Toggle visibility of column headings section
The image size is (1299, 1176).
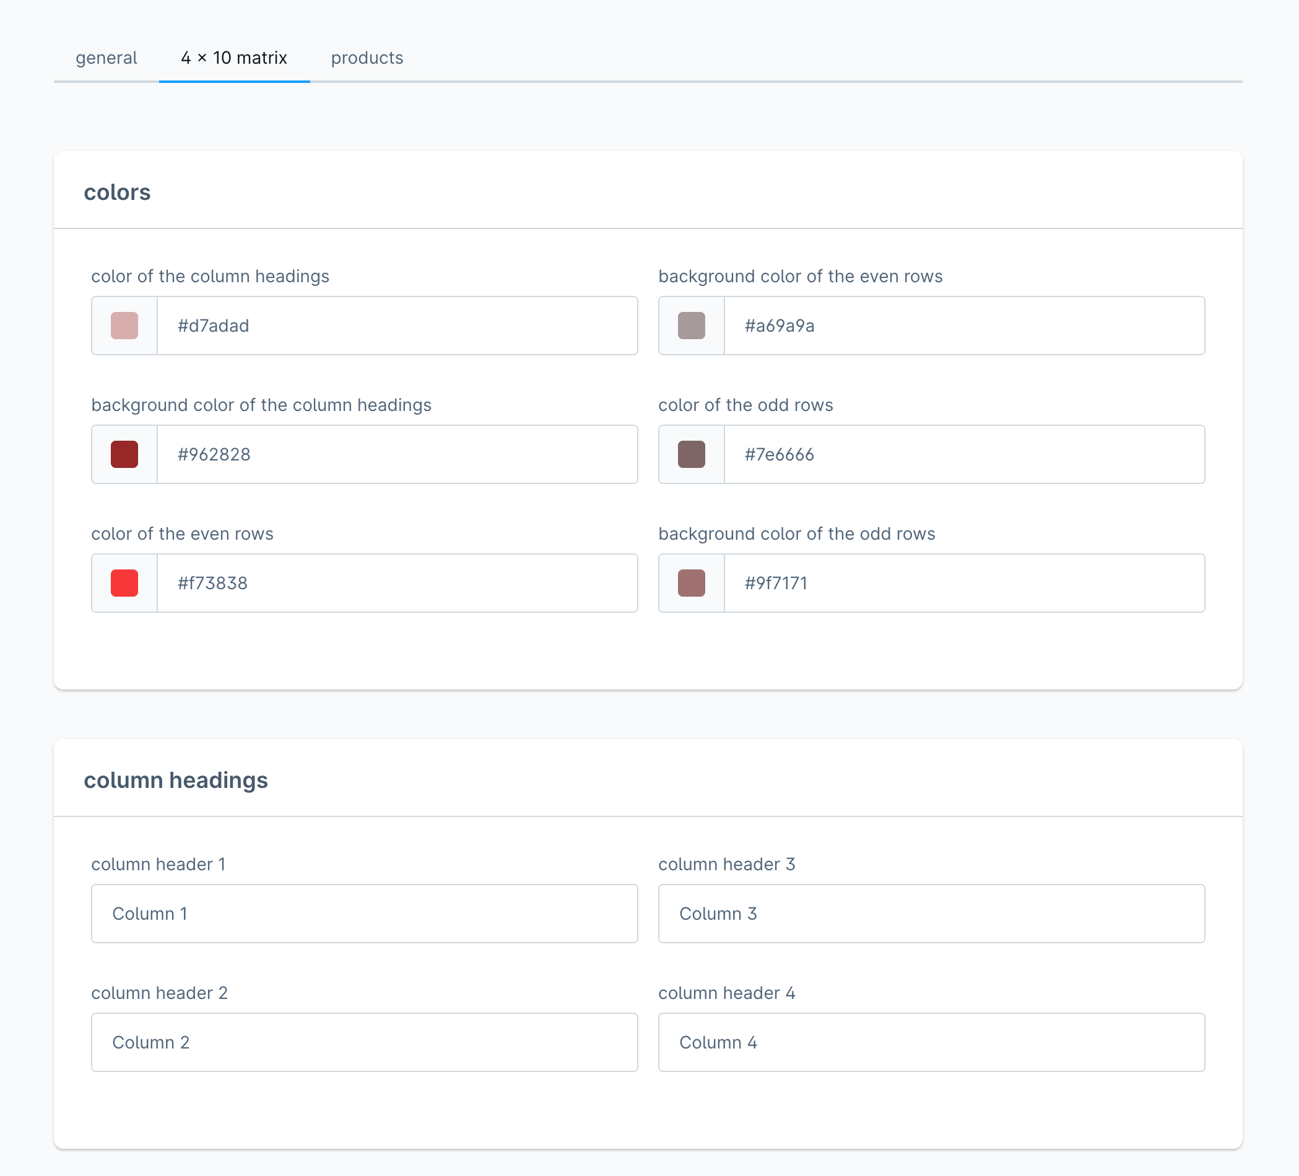point(648,779)
